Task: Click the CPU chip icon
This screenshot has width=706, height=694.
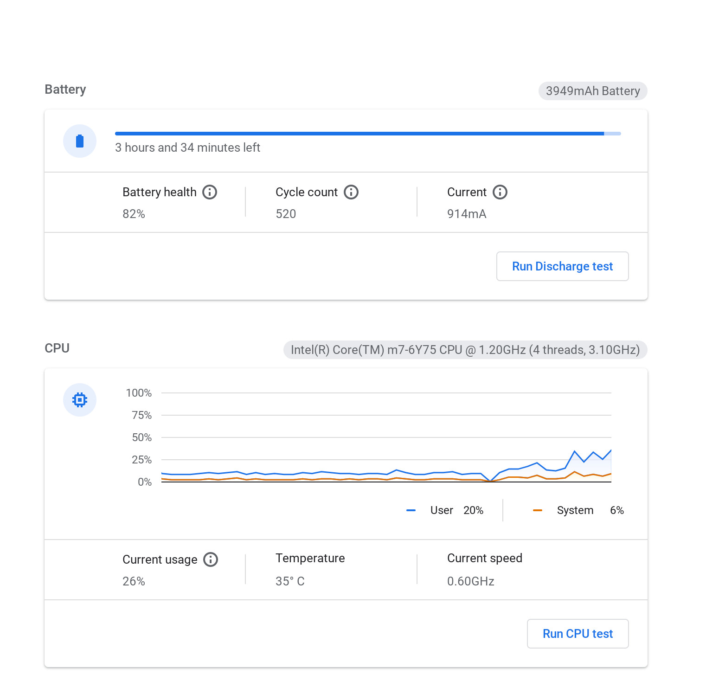Action: 80,400
